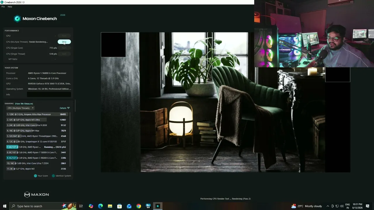374x210 pixels.
Task: Click the taskbar search box
Action: [x=43, y=206]
